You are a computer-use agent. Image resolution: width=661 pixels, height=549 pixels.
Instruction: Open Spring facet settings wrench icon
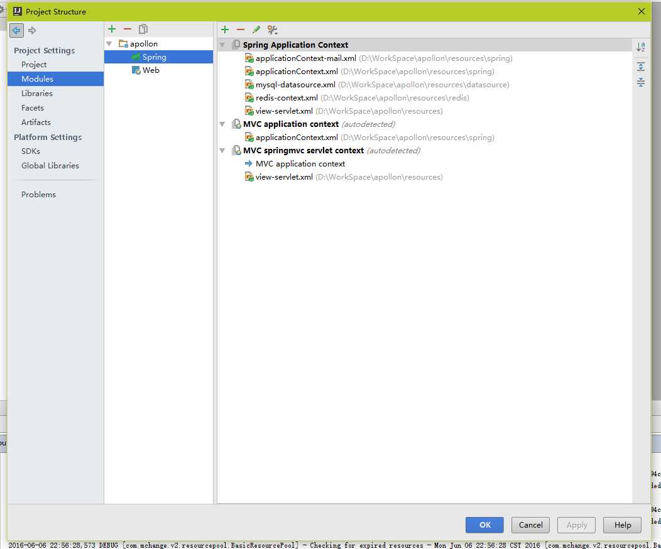click(x=272, y=30)
